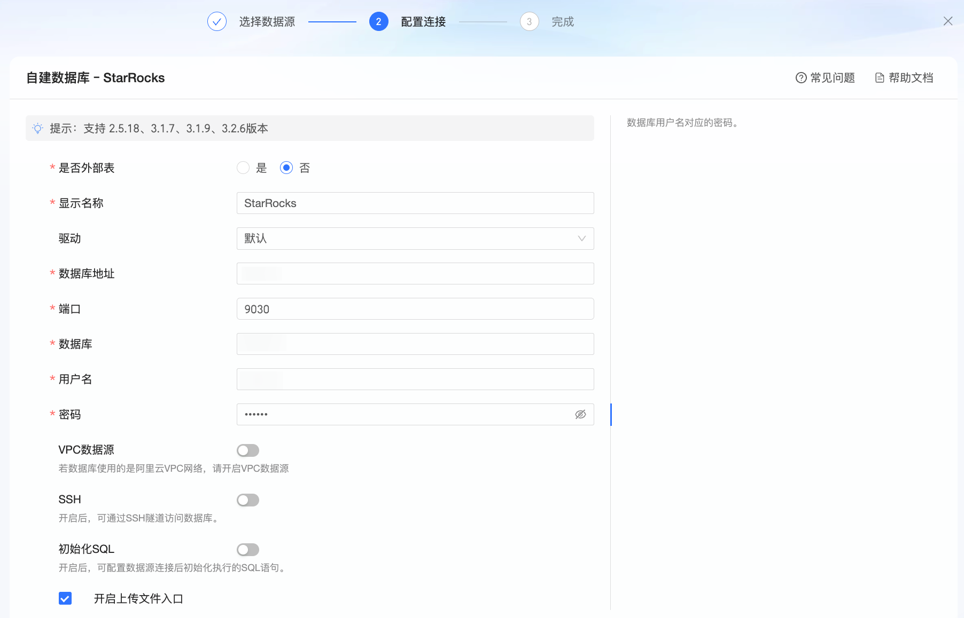Screen dimensions: 964x618
Task: Edit the 显示名称 field containing StarRocks
Action: click(415, 203)
